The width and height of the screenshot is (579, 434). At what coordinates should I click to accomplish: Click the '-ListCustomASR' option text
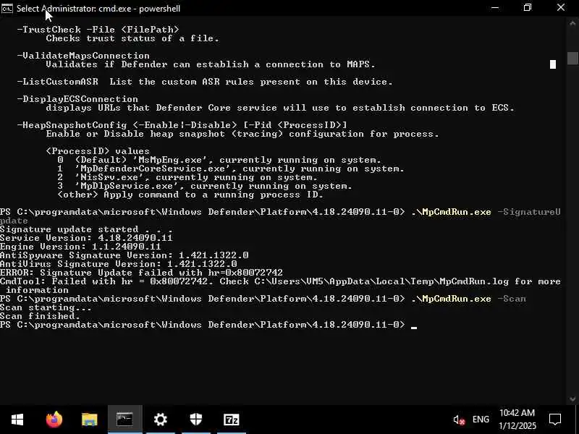coord(58,82)
